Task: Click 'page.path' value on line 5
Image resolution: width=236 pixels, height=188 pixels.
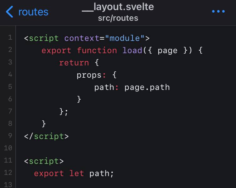Action: click(x=147, y=88)
